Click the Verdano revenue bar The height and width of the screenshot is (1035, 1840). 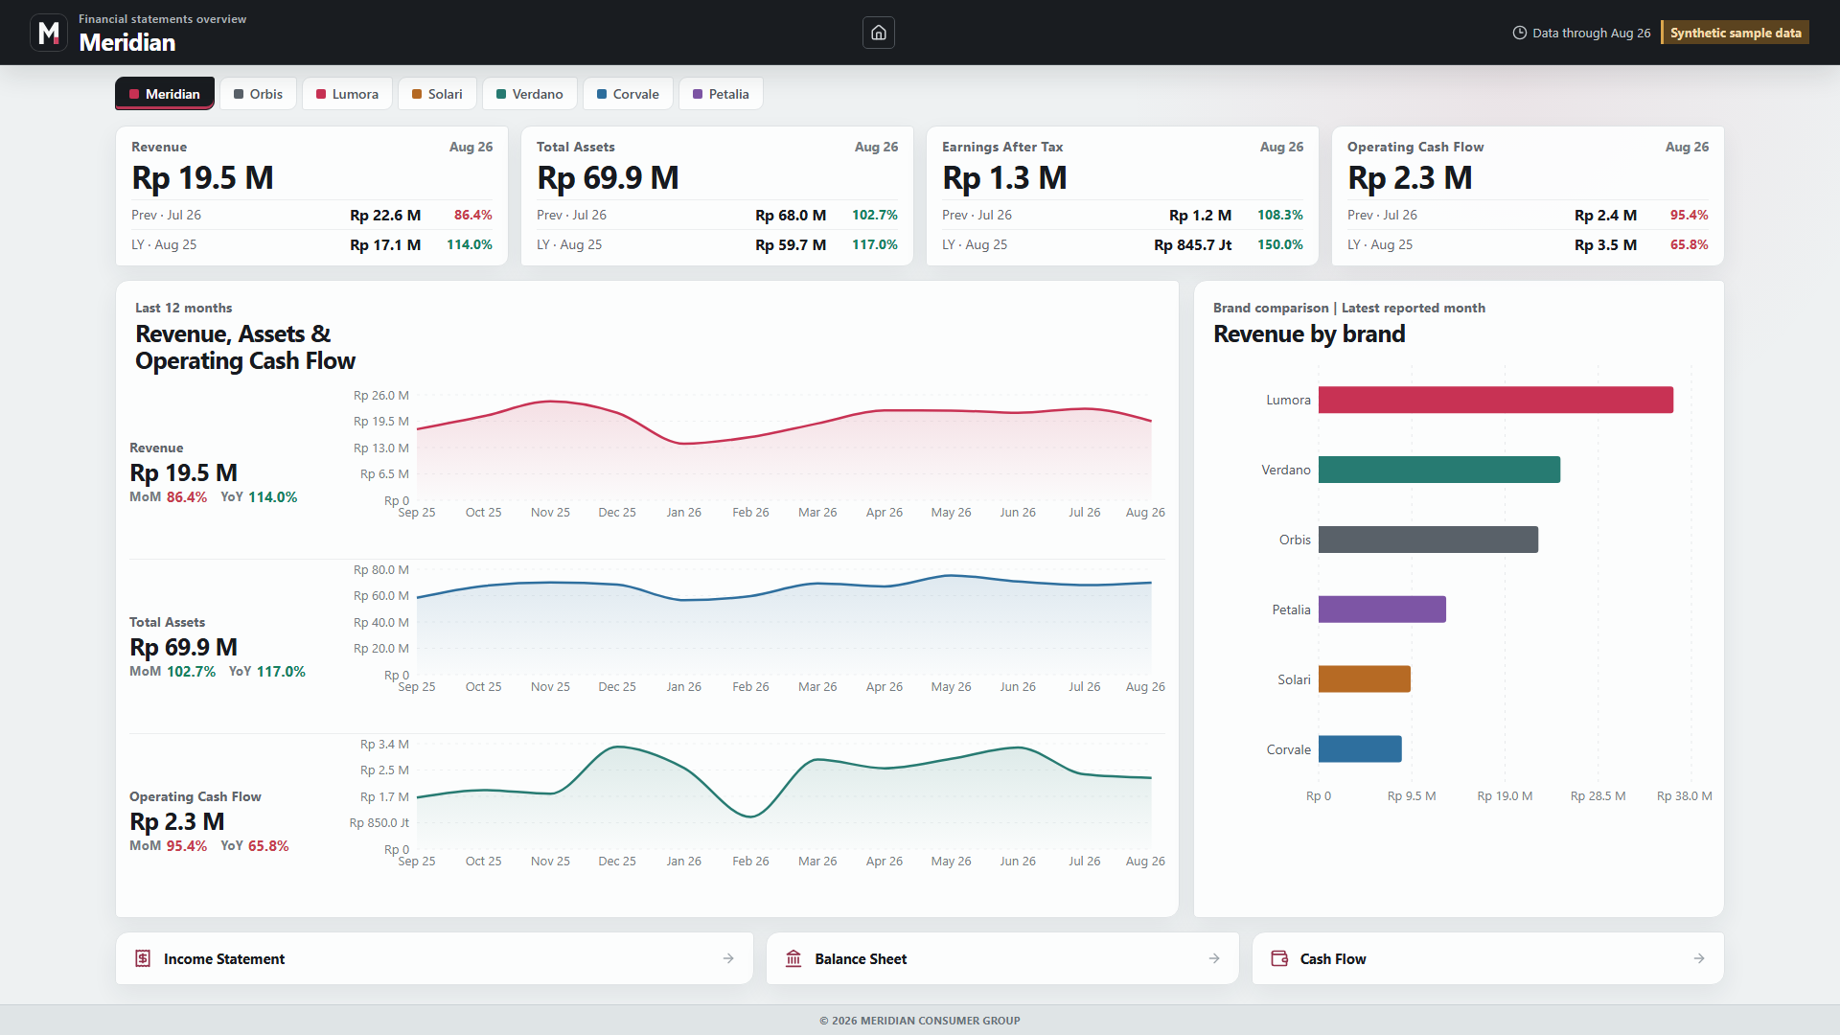pos(1439,470)
